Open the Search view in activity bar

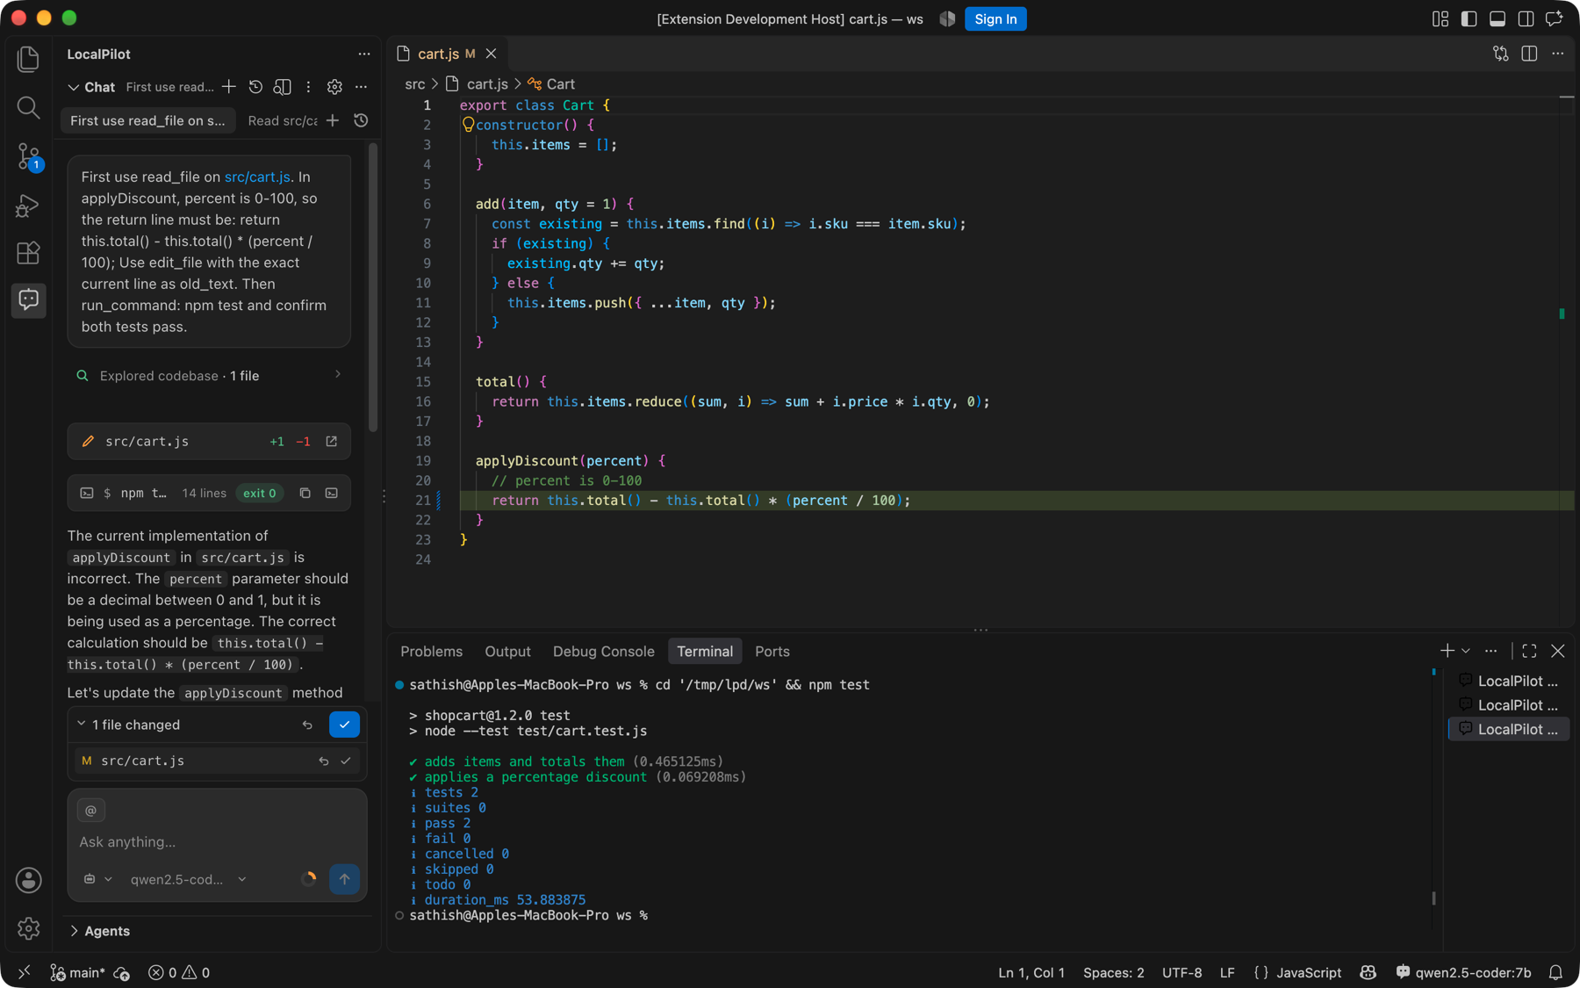pyautogui.click(x=28, y=107)
